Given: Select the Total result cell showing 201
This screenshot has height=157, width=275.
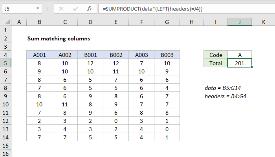Looking at the screenshot, I should tap(239, 63).
